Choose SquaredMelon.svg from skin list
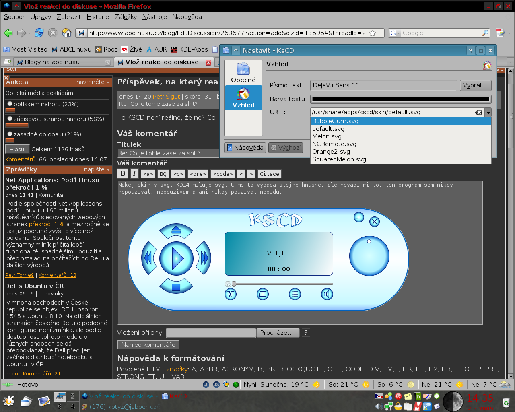515x412 pixels. [x=401, y=159]
